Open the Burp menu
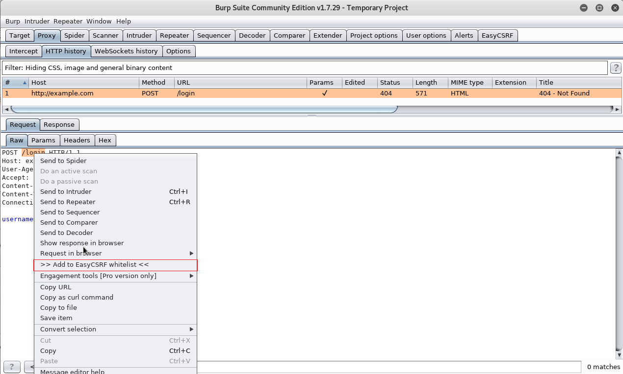 13,21
